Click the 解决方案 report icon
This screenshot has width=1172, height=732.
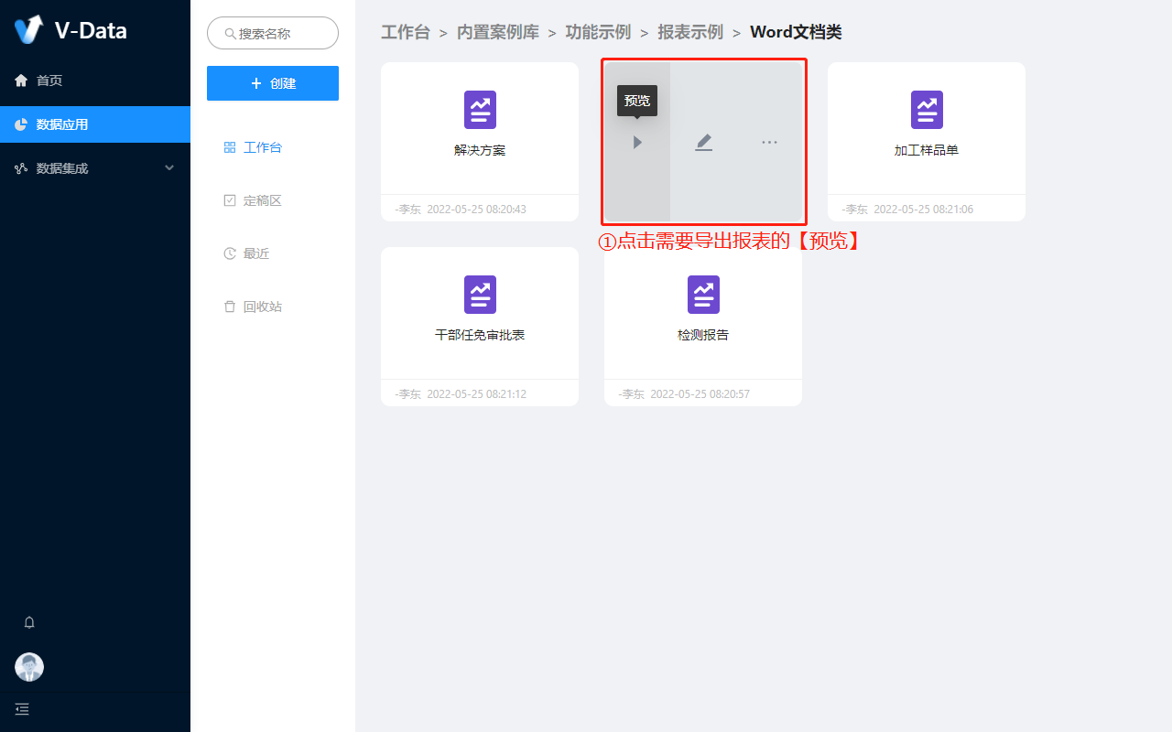(x=480, y=110)
